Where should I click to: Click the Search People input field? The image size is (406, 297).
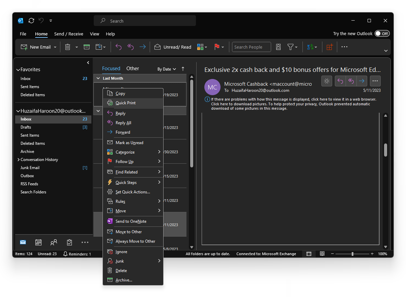(x=251, y=47)
